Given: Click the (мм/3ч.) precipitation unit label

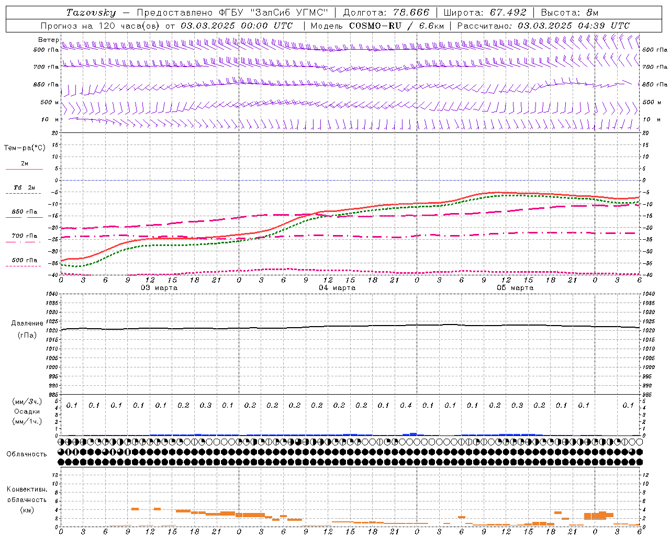Looking at the screenshot, I should click(x=27, y=401).
